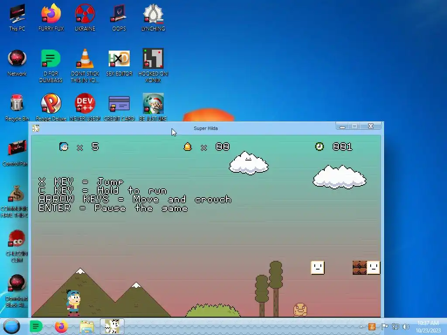Select the HOOKED ON XONIX shortcut
This screenshot has width=447, height=335.
(153, 66)
